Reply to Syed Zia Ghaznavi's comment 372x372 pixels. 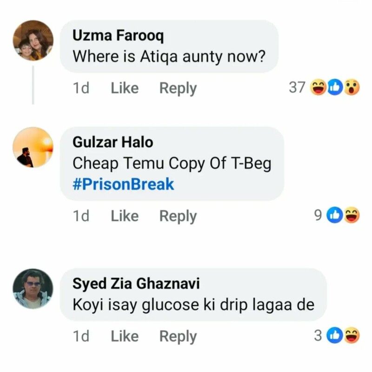point(178,336)
